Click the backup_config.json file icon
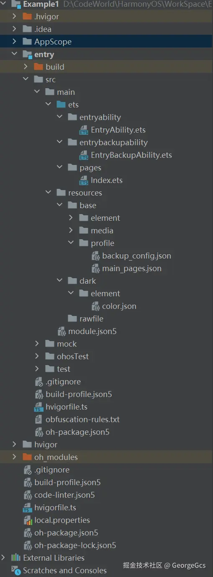Viewport: 213px width, 577px height. (x=95, y=256)
